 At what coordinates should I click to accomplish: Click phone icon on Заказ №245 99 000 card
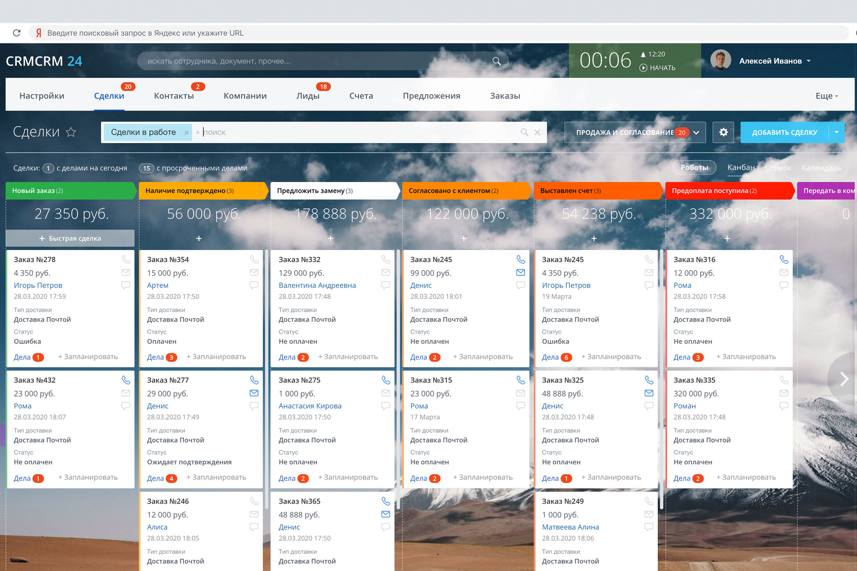pyautogui.click(x=520, y=259)
